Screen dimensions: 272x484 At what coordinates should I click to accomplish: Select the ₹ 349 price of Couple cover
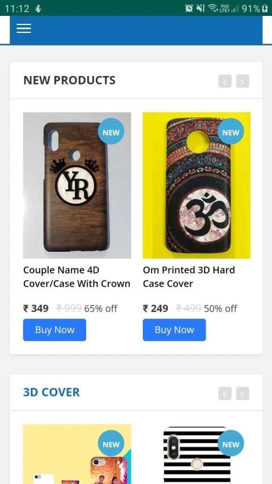pos(36,308)
